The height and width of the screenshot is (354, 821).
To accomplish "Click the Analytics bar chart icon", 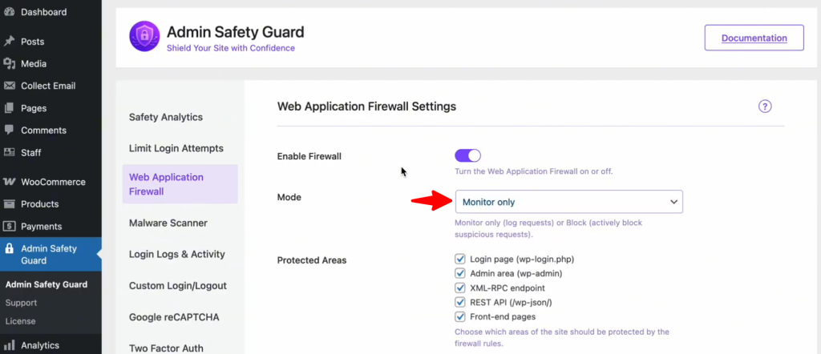I will [10, 345].
